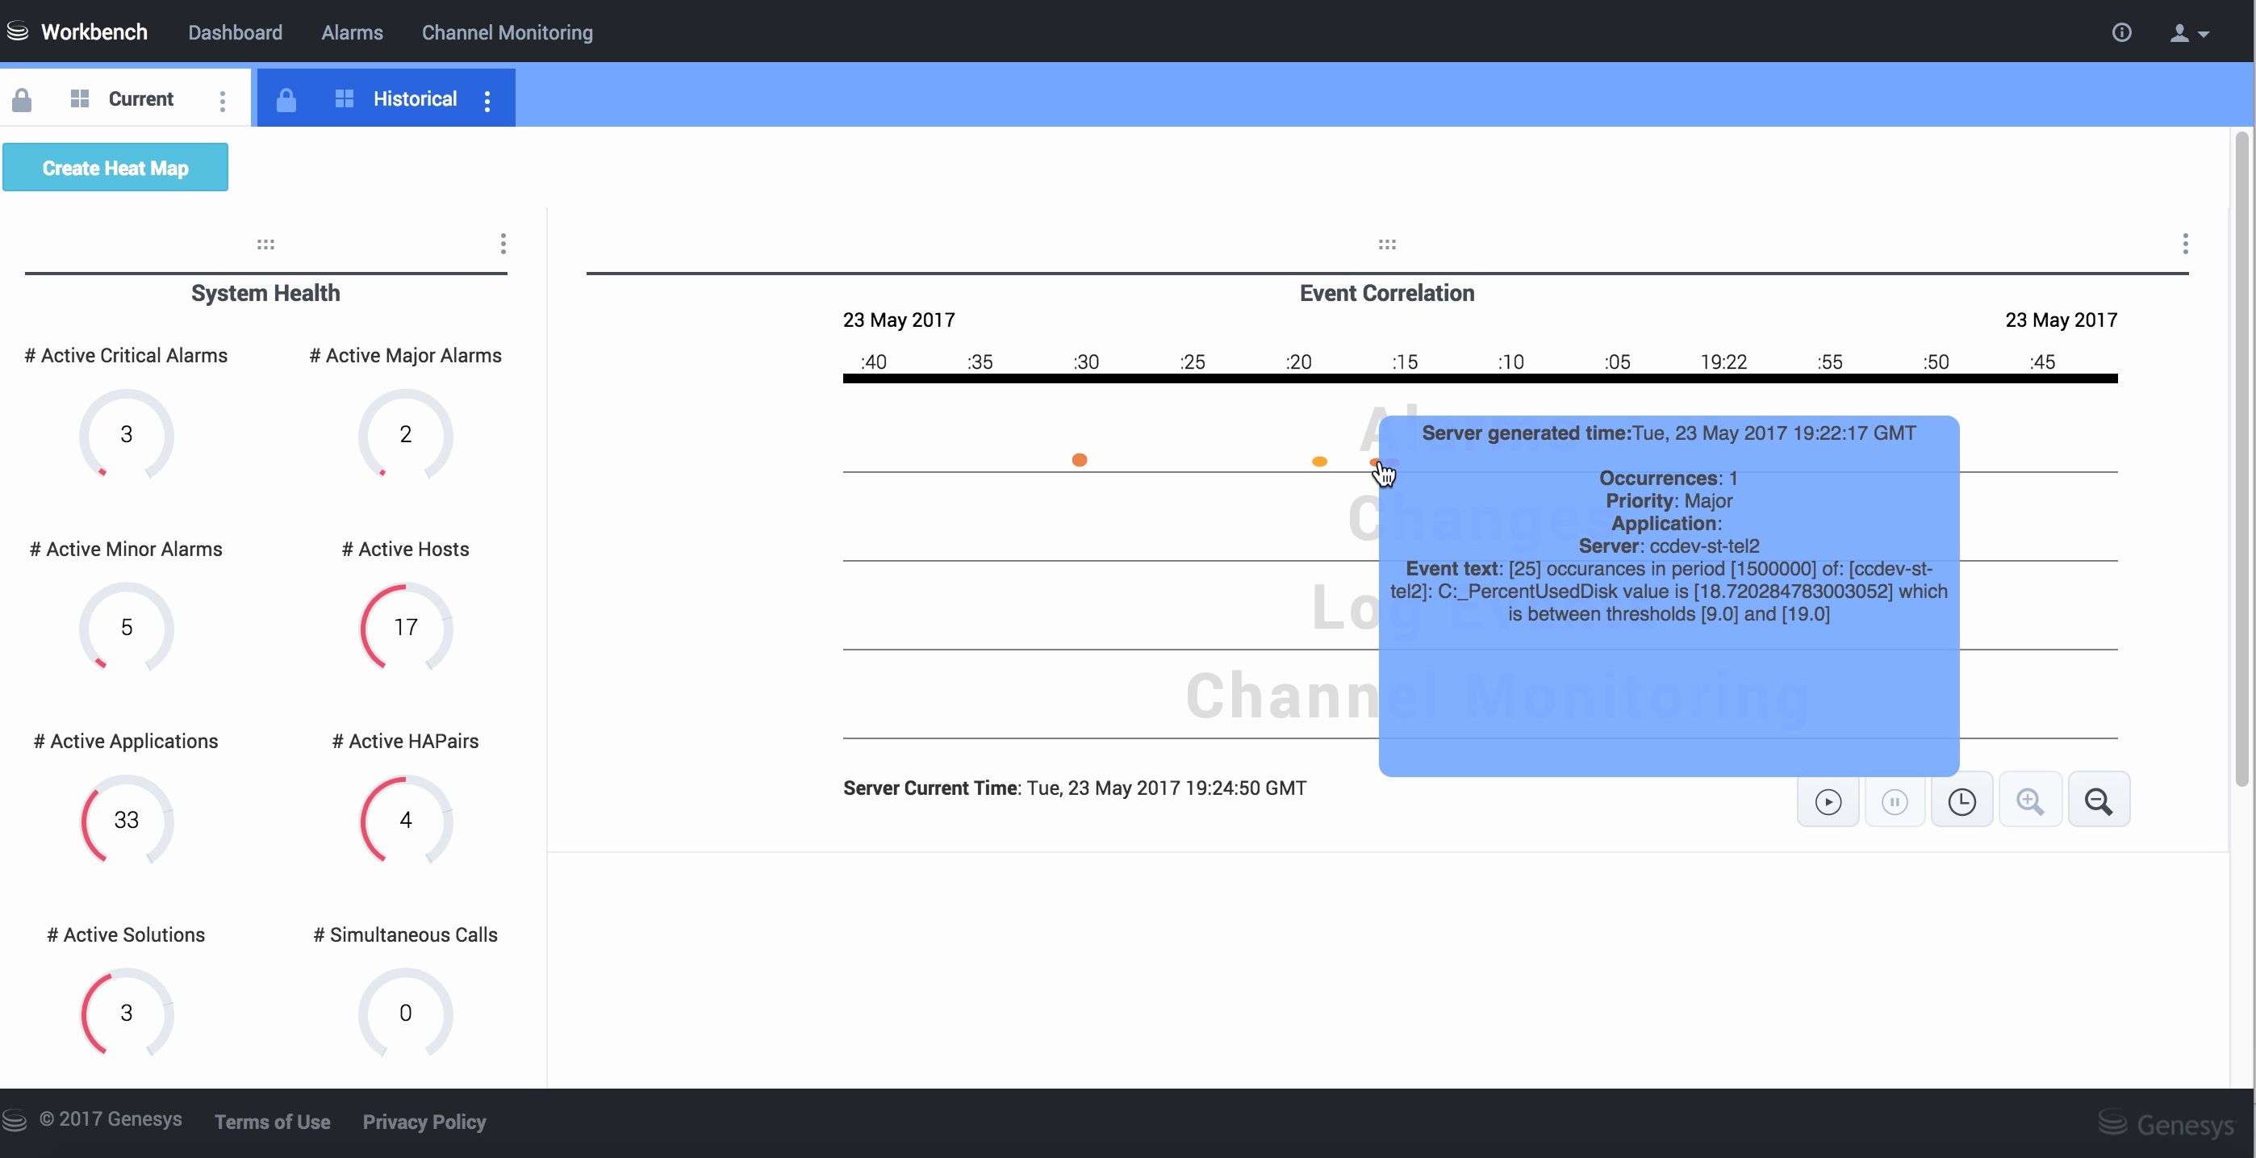The width and height of the screenshot is (2256, 1158).
Task: Toggle lock on the Historical dashboard tab
Action: point(286,100)
